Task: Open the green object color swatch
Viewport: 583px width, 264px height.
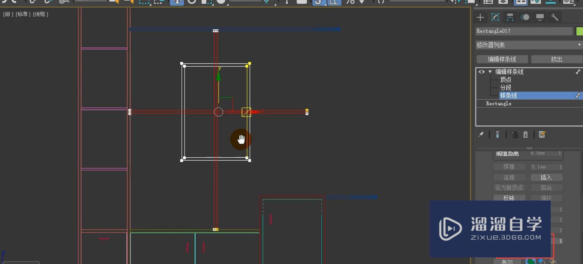Action: (x=579, y=31)
